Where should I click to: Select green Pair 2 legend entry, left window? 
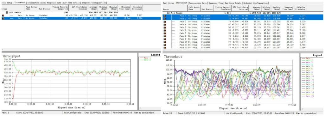point(145,60)
